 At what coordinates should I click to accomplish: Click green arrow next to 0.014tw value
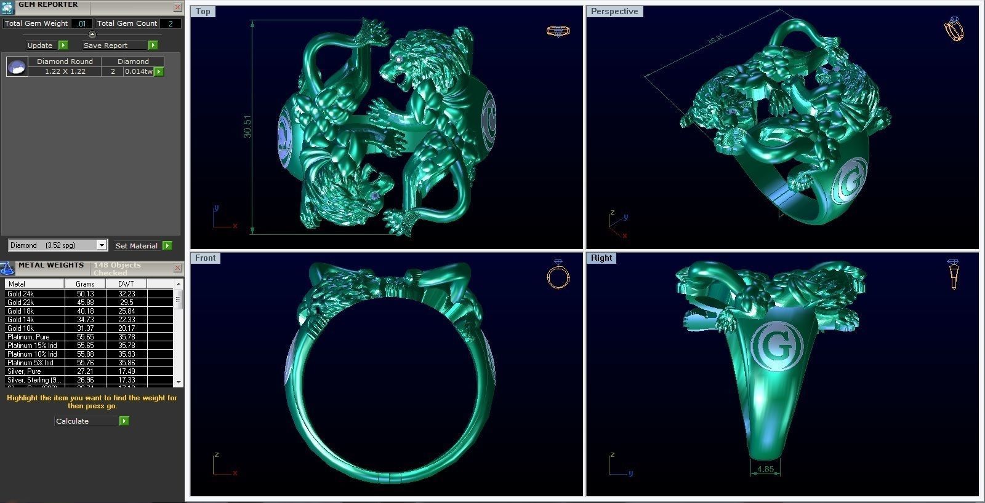tap(159, 72)
